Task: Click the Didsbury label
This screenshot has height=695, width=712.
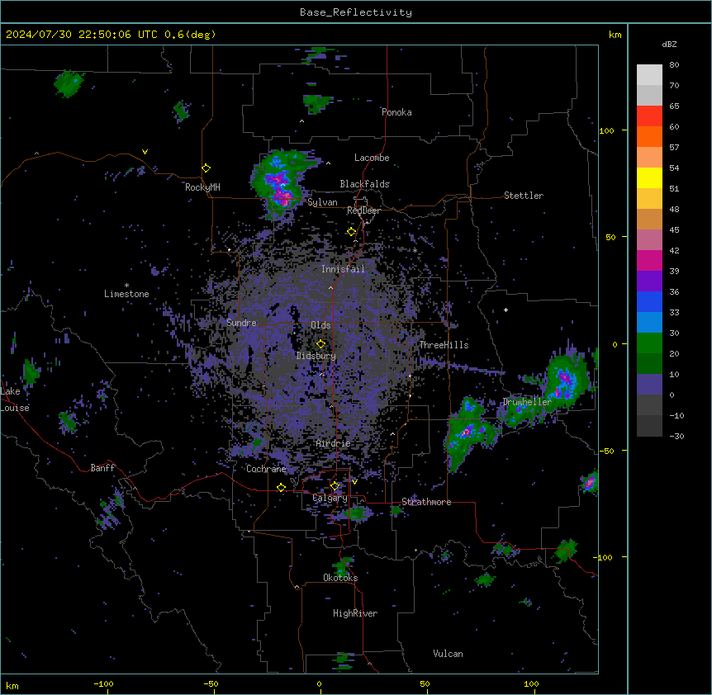Action: tap(316, 356)
